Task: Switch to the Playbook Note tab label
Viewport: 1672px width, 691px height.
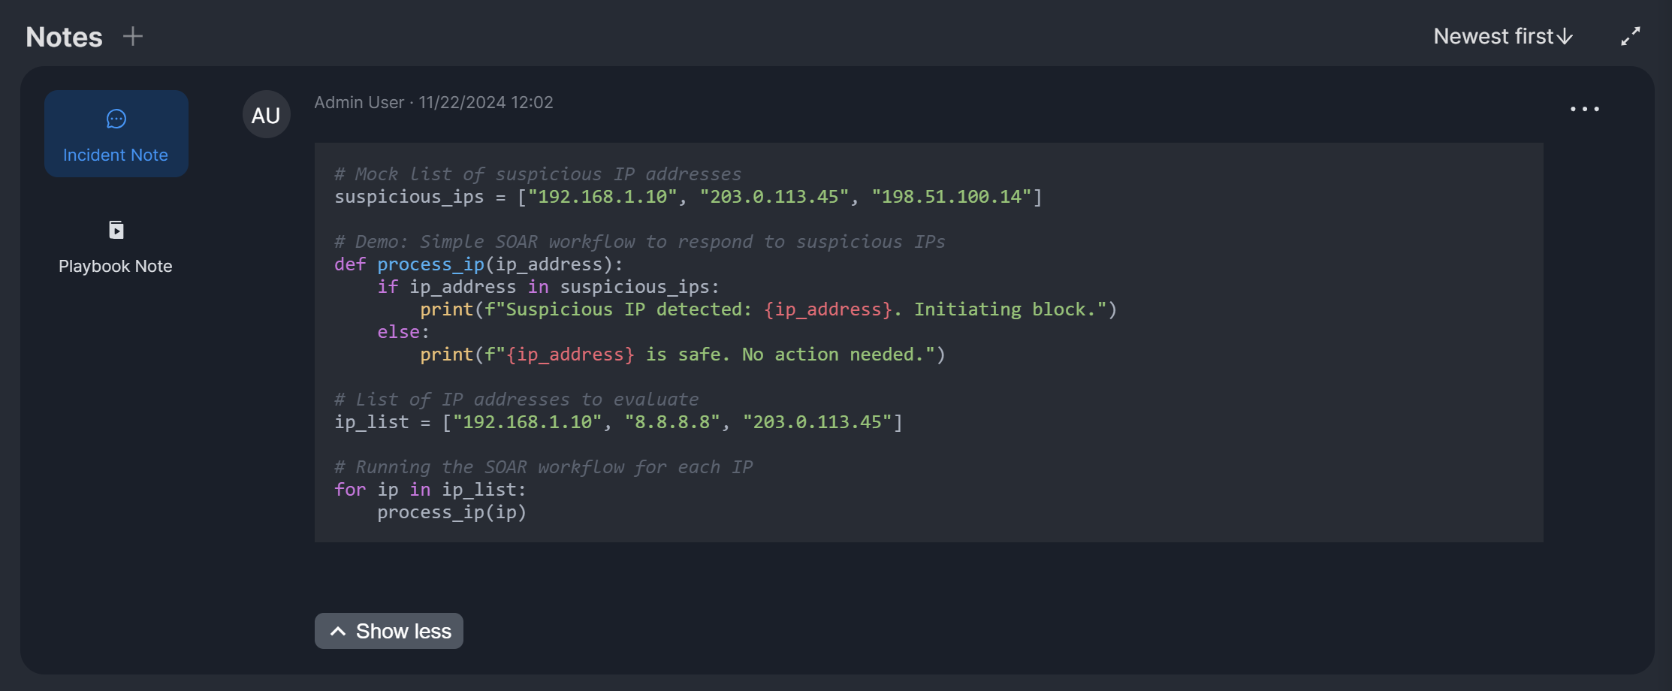Action: [116, 266]
